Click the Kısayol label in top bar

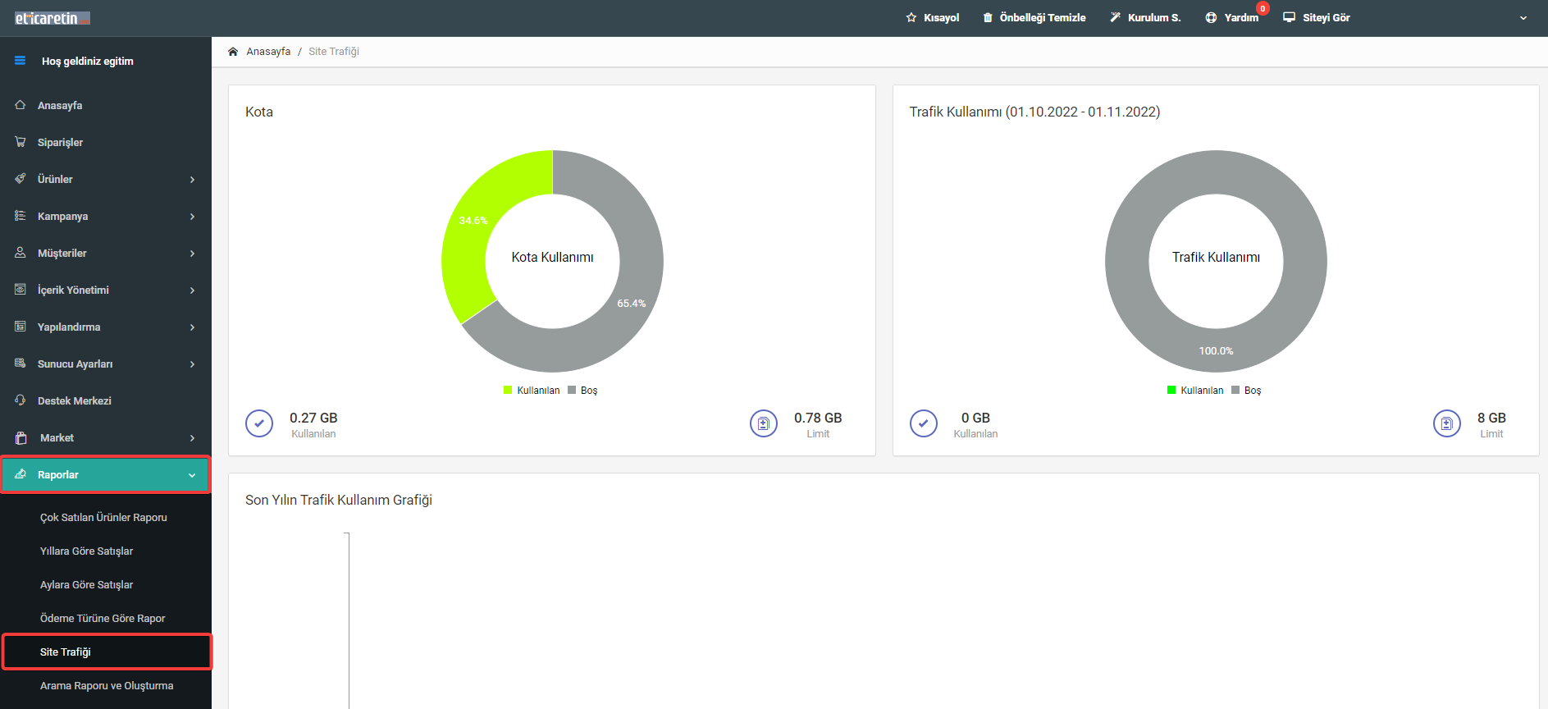pyautogui.click(x=942, y=17)
